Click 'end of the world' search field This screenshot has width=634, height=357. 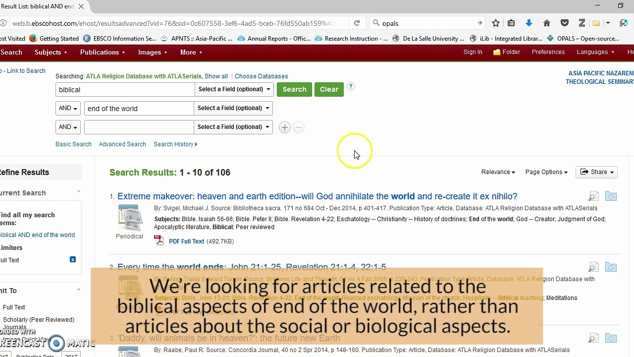[139, 109]
